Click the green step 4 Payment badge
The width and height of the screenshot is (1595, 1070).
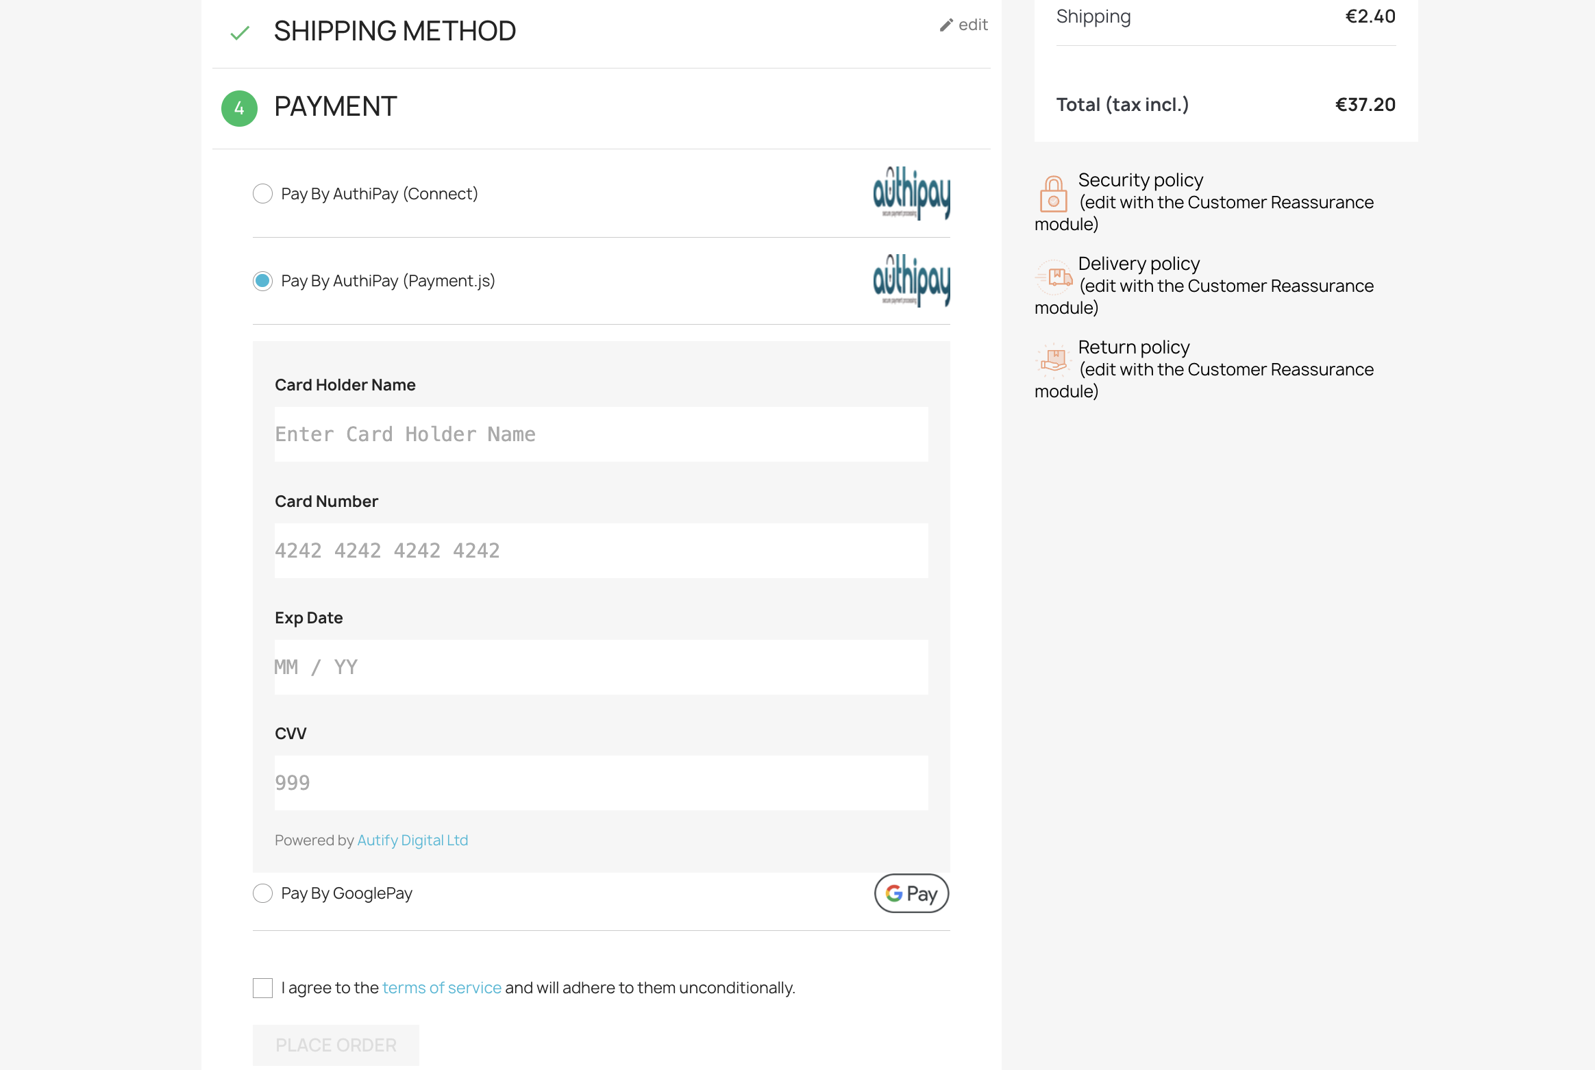(239, 108)
